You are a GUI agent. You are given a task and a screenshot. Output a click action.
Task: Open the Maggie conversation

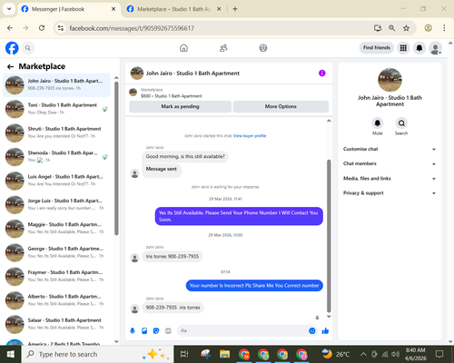point(56,228)
